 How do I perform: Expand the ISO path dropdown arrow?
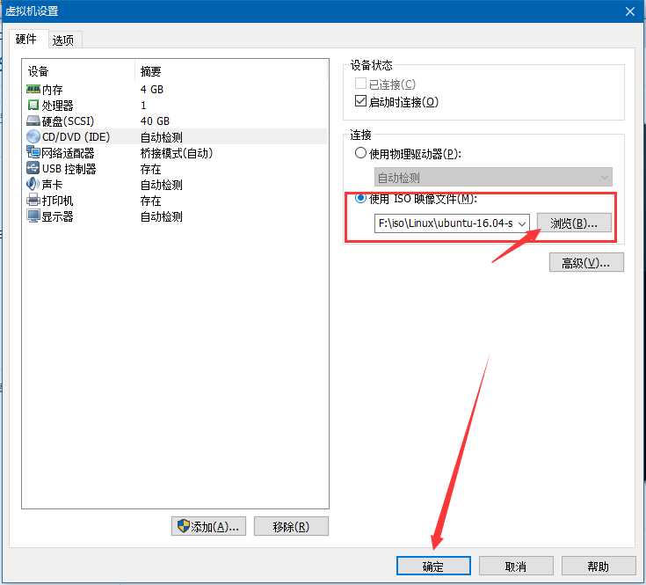pos(522,223)
